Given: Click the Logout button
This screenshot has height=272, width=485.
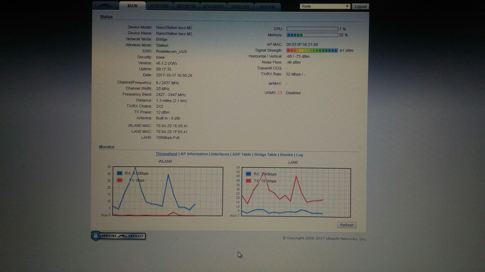Looking at the screenshot, I should point(360,6).
